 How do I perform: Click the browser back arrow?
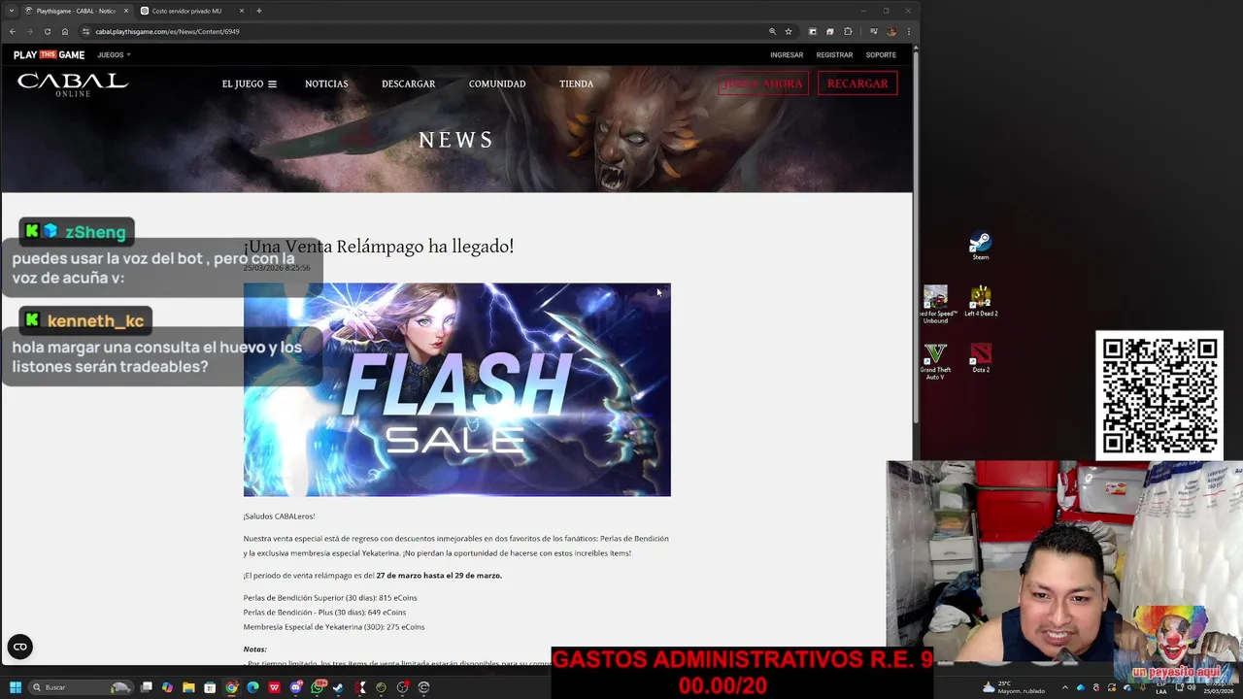pos(13,31)
